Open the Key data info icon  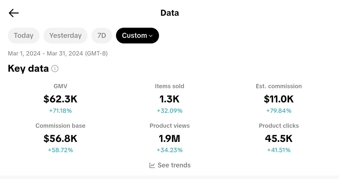pyautogui.click(x=55, y=69)
